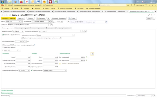Switch to Начисления и удержания tab

point(37,28)
